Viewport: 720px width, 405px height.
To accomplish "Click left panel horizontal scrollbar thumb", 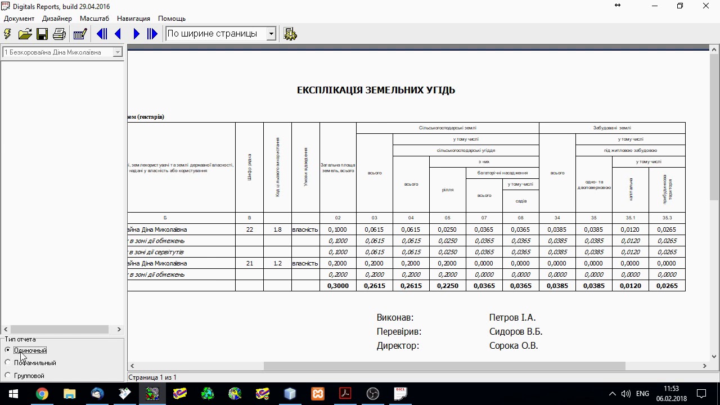I will (60, 329).
